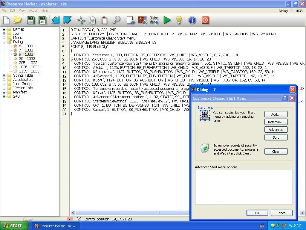
Task: Expand the Version Info node
Action: (x=4, y=88)
